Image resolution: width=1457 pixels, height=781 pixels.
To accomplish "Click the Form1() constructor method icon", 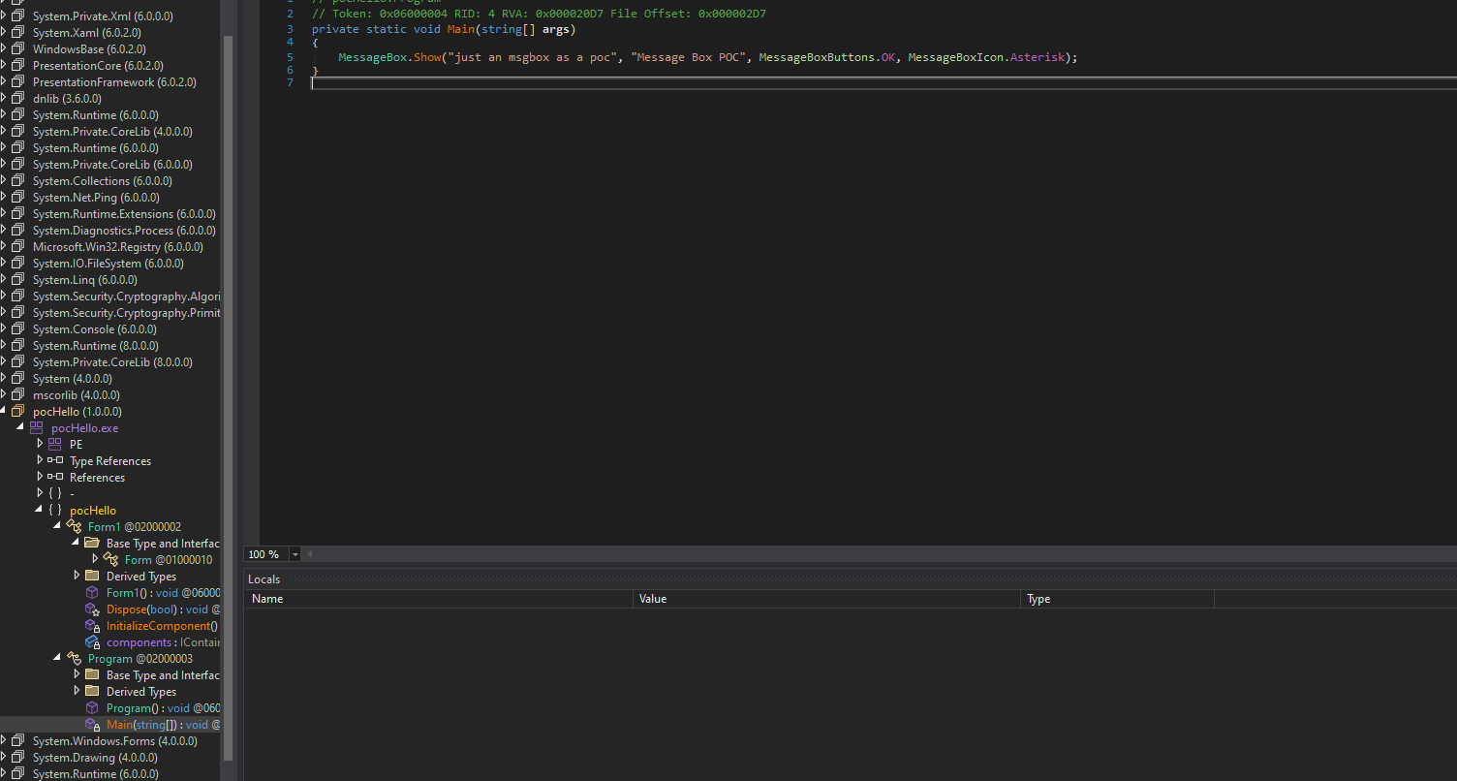I will [92, 593].
